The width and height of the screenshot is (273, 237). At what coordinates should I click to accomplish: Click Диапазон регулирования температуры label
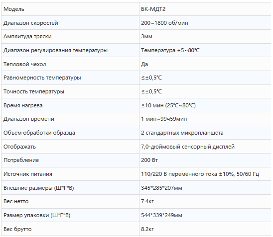pos(55,50)
